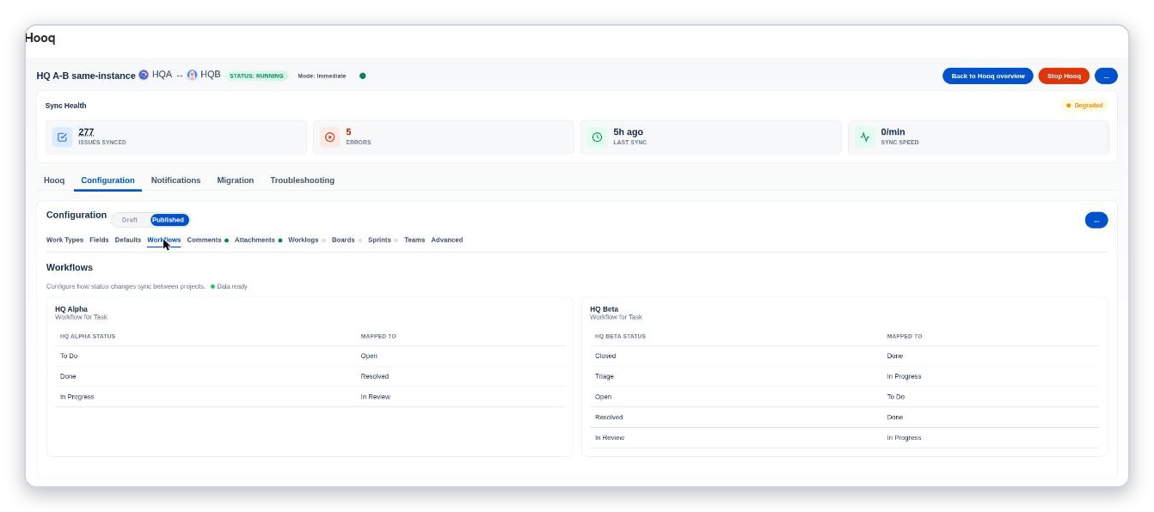The image size is (1154, 512).
Task: Select the Workflows sub-tab
Action: coord(163,240)
